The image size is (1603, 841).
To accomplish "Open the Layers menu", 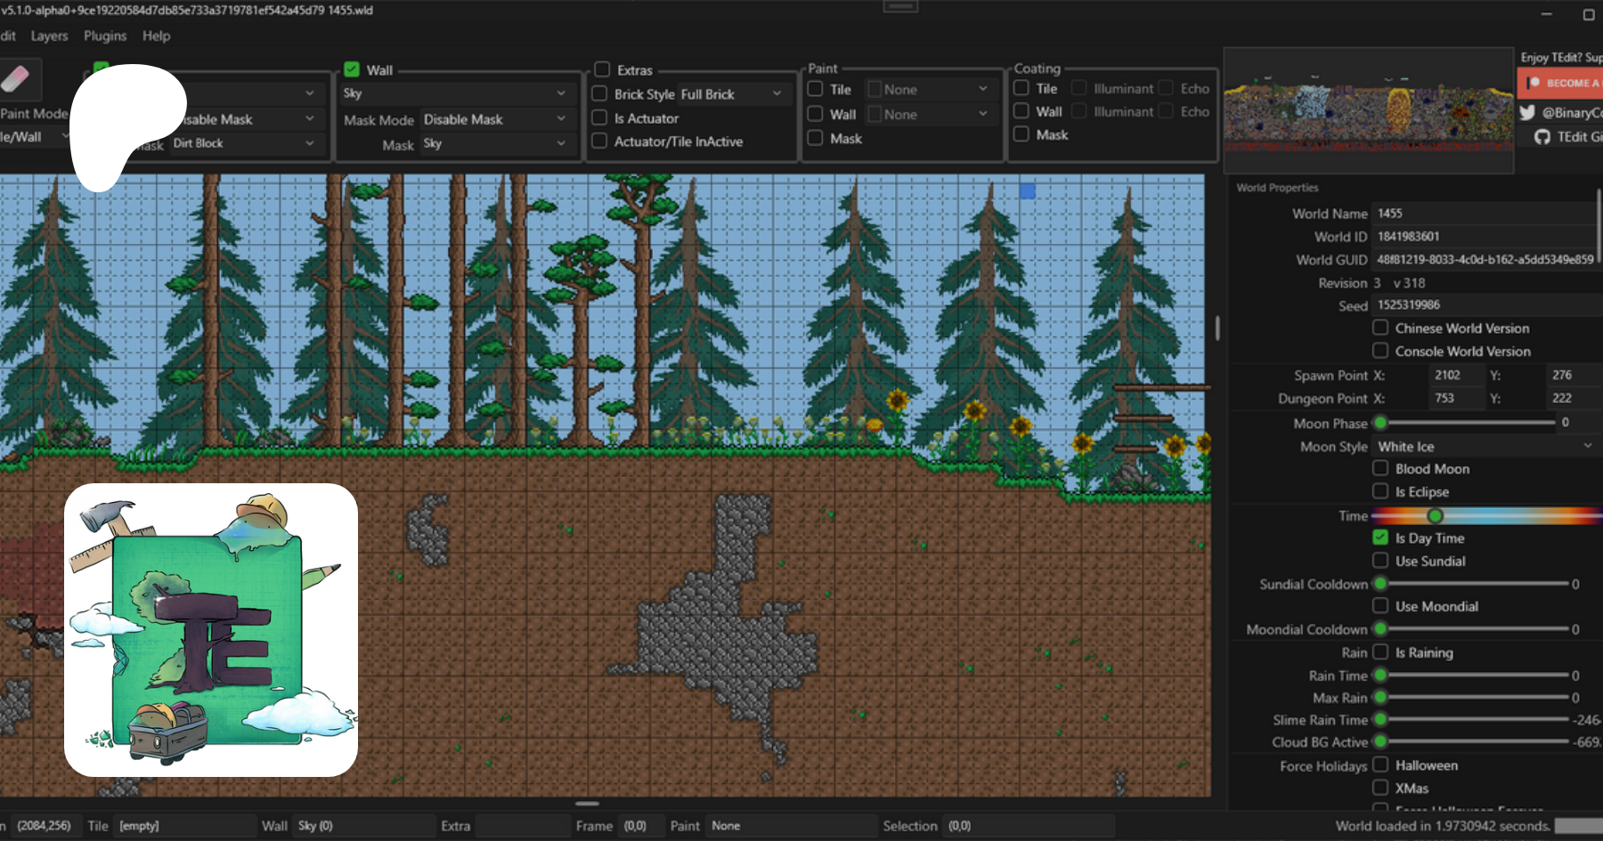I will (x=49, y=36).
